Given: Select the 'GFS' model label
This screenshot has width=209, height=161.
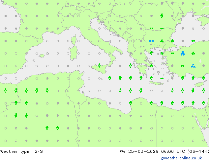Looking at the screenshot, I should point(39,151).
